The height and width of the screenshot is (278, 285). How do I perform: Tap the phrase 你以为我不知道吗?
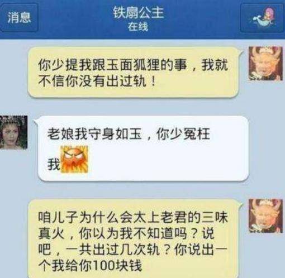pos(133,233)
